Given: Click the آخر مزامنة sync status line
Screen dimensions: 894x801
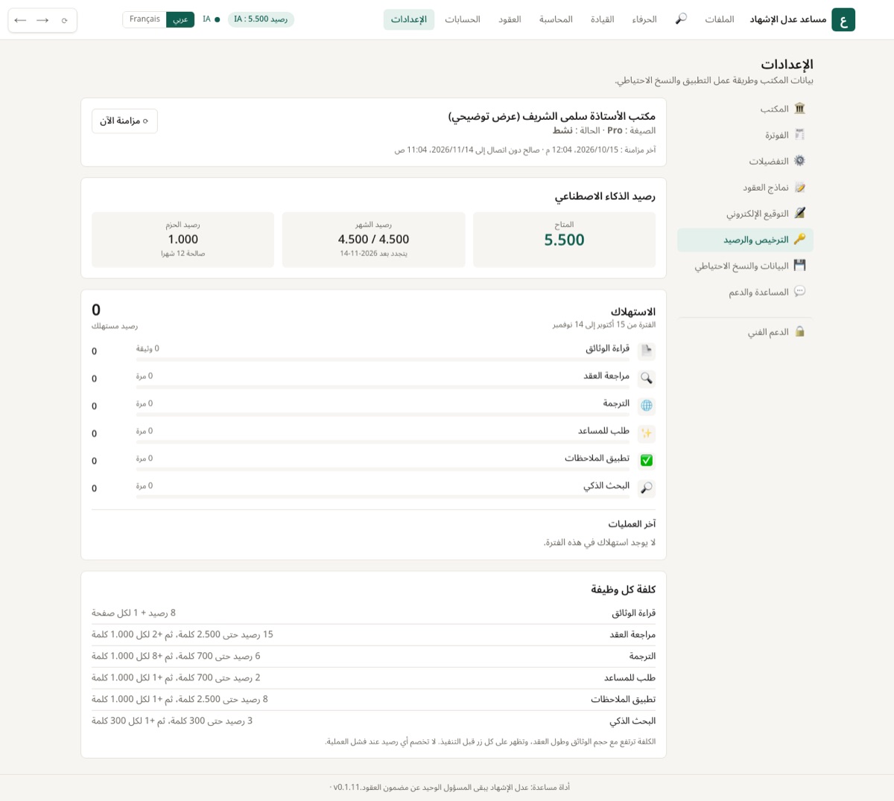Looking at the screenshot, I should click(x=525, y=150).
